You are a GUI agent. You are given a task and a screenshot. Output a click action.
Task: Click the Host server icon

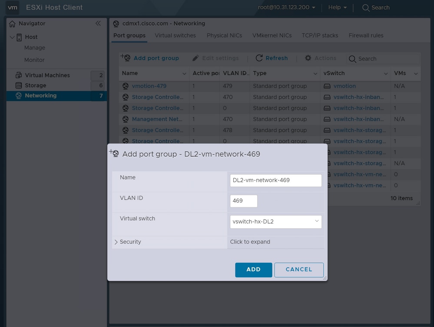click(19, 37)
